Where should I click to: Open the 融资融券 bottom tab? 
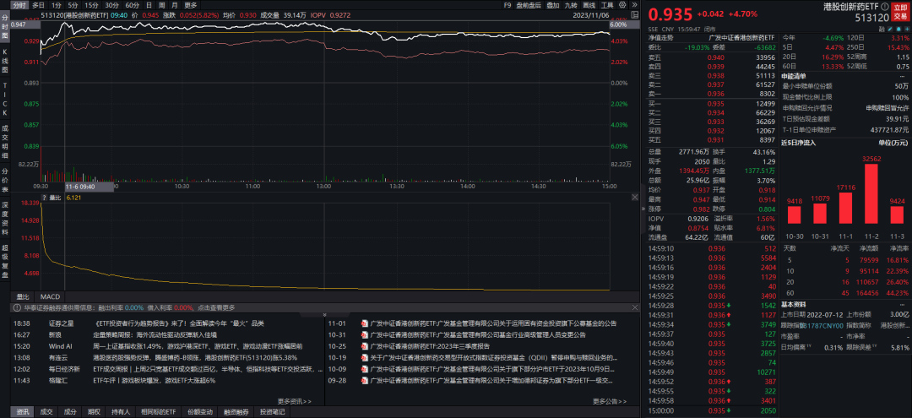pyautogui.click(x=235, y=412)
